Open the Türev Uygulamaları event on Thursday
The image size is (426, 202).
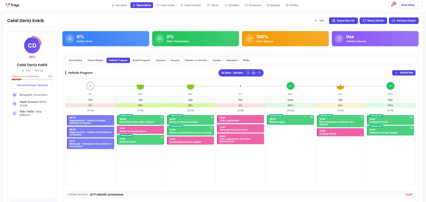click(x=240, y=119)
